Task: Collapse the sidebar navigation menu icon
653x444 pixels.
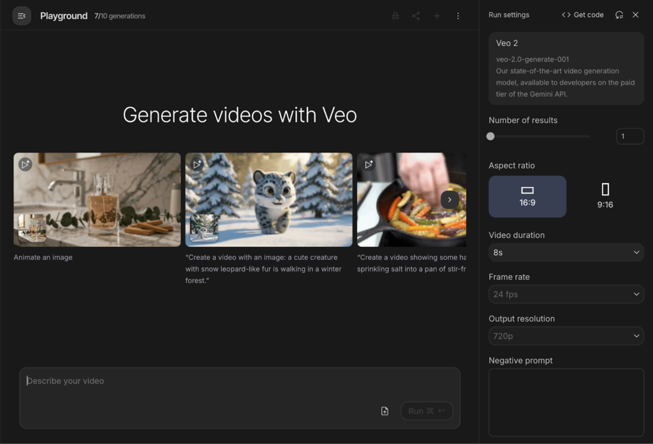Action: pos(22,16)
